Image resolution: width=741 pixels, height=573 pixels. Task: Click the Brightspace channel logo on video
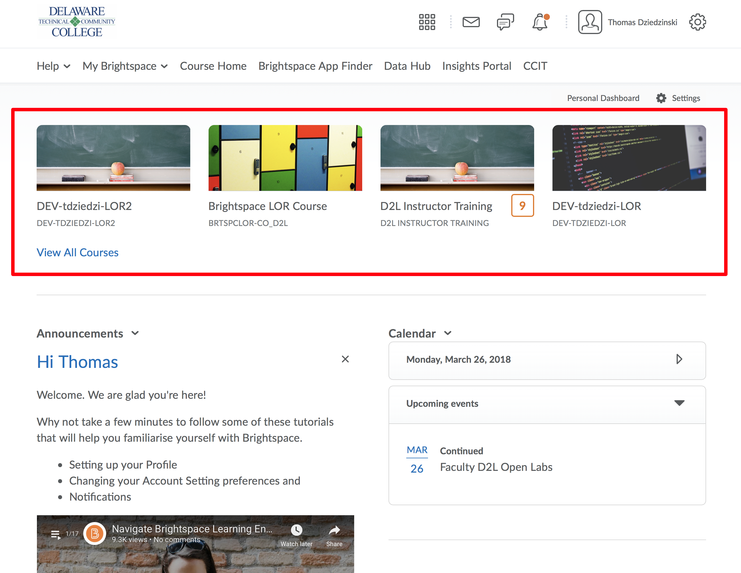[x=95, y=534]
